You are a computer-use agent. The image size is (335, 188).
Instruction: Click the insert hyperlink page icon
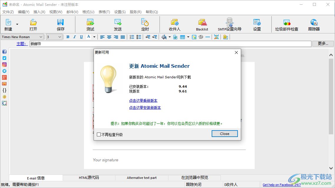(175, 37)
